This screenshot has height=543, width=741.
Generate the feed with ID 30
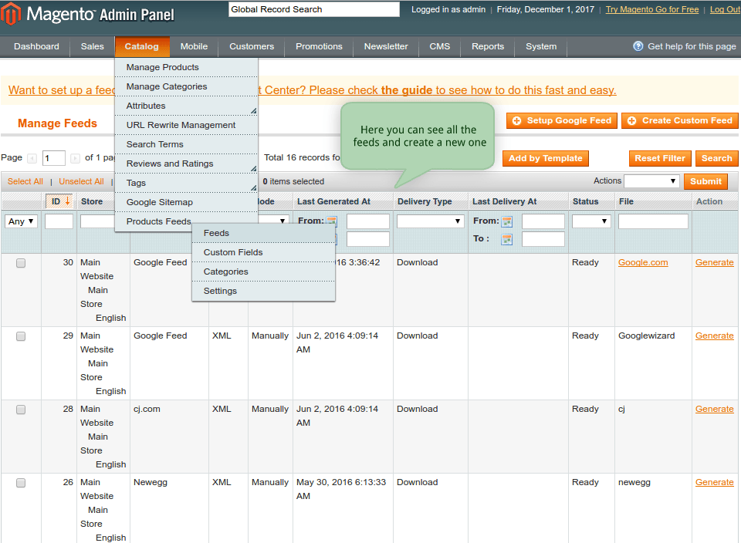coord(714,262)
